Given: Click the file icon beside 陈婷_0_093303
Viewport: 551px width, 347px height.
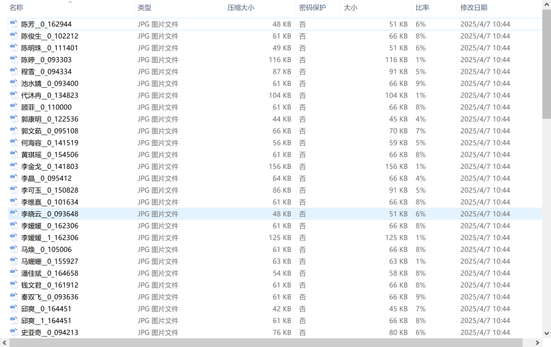Looking at the screenshot, I should coord(14,60).
